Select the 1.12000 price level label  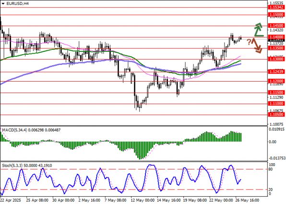click(x=276, y=81)
